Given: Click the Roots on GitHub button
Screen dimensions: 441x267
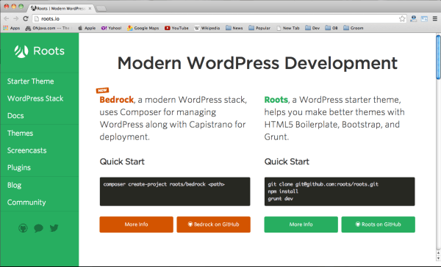Looking at the screenshot, I should tap(378, 224).
